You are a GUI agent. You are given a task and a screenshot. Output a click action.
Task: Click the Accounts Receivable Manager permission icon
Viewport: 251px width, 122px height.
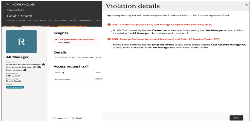[43, 65]
